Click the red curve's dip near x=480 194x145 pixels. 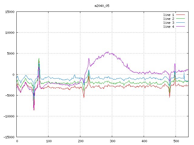click(x=169, y=97)
